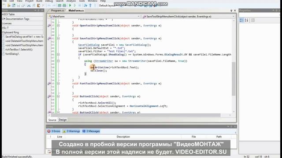Toggle the 0 Warnings filter

(x=71, y=131)
